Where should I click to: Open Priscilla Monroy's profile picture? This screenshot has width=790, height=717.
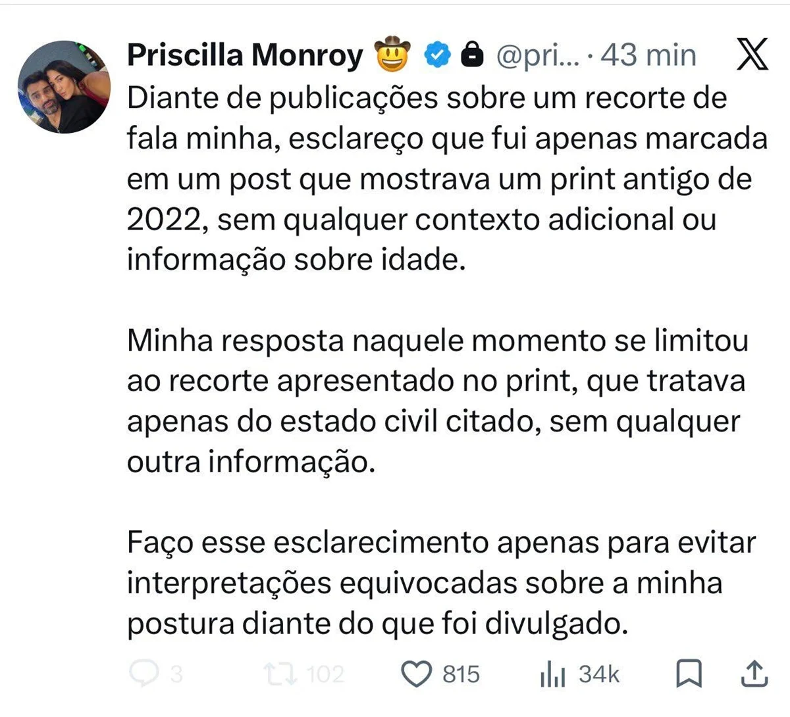tap(63, 87)
